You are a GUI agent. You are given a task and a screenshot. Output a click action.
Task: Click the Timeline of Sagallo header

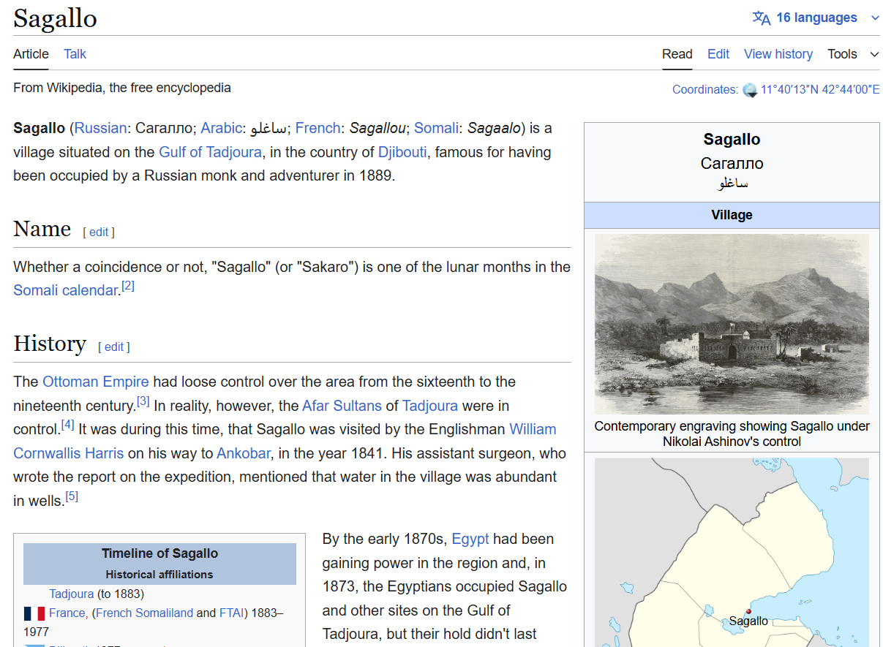click(x=159, y=553)
